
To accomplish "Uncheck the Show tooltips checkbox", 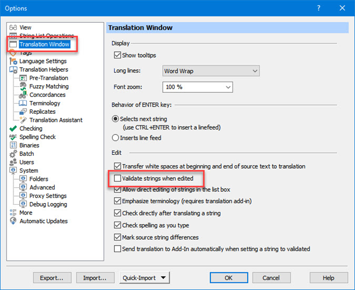I will [119, 55].
